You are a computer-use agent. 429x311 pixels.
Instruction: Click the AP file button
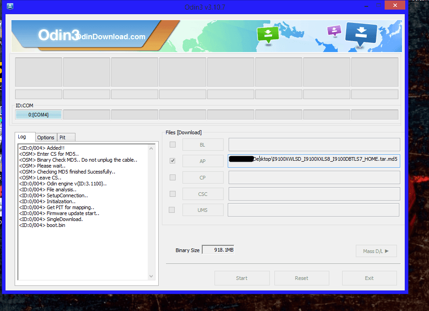[203, 161]
